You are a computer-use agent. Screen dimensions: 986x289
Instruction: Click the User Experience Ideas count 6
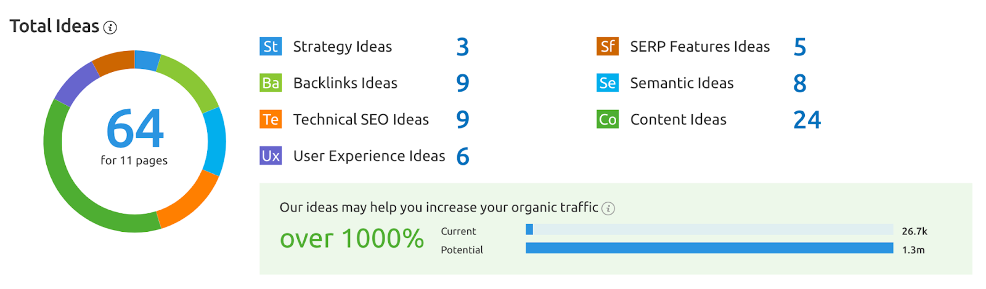pyautogui.click(x=463, y=156)
